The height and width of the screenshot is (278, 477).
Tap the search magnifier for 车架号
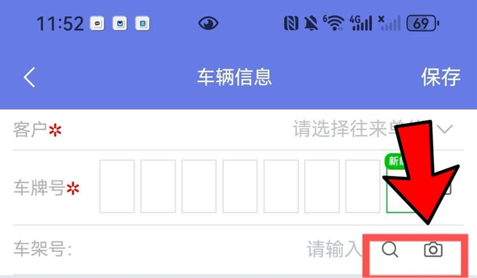coord(390,250)
